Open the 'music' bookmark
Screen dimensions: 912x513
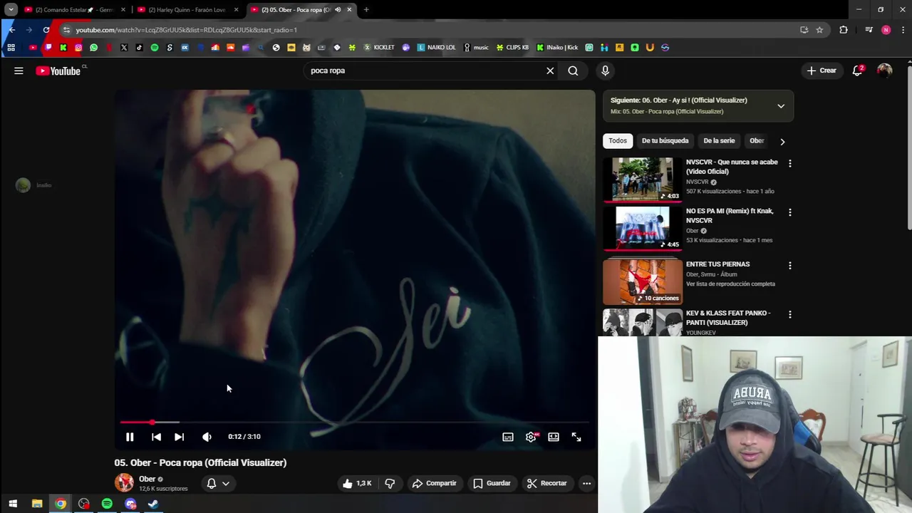click(x=476, y=48)
